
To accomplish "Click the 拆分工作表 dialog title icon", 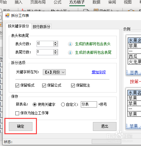I will point(7,16).
